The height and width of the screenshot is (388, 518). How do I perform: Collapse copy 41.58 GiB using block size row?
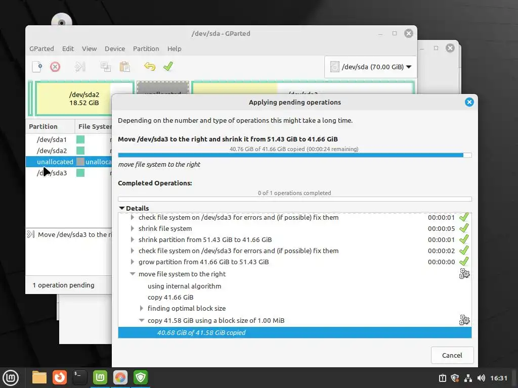[142, 320]
